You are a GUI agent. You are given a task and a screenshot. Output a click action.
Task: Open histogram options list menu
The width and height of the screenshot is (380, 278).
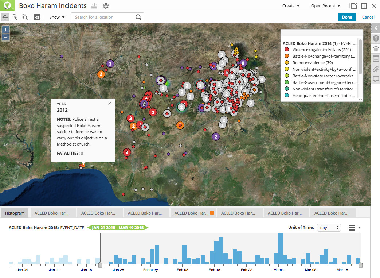pyautogui.click(x=355, y=228)
